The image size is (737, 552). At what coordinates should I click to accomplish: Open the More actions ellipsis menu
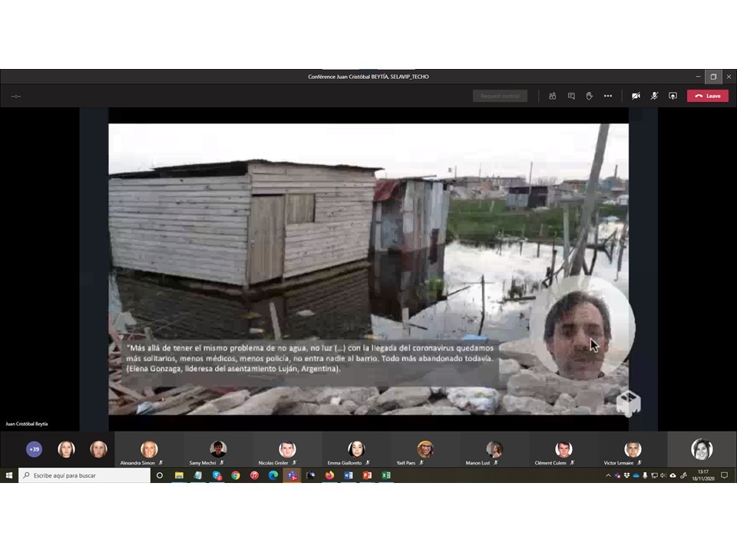tap(608, 96)
